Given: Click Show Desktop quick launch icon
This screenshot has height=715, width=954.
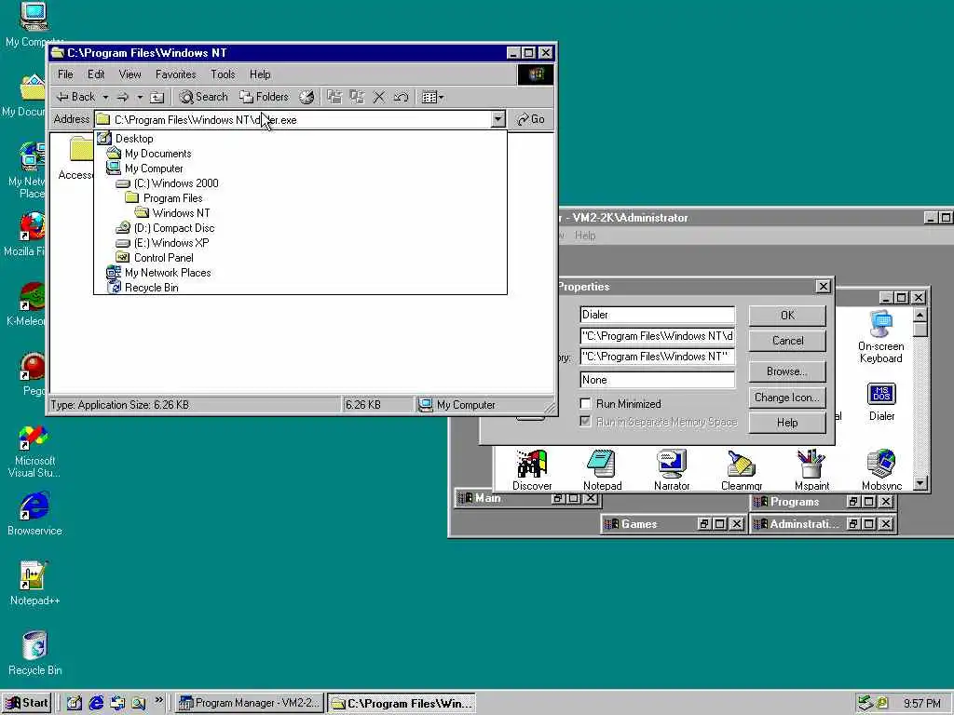Looking at the screenshot, I should tap(75, 703).
